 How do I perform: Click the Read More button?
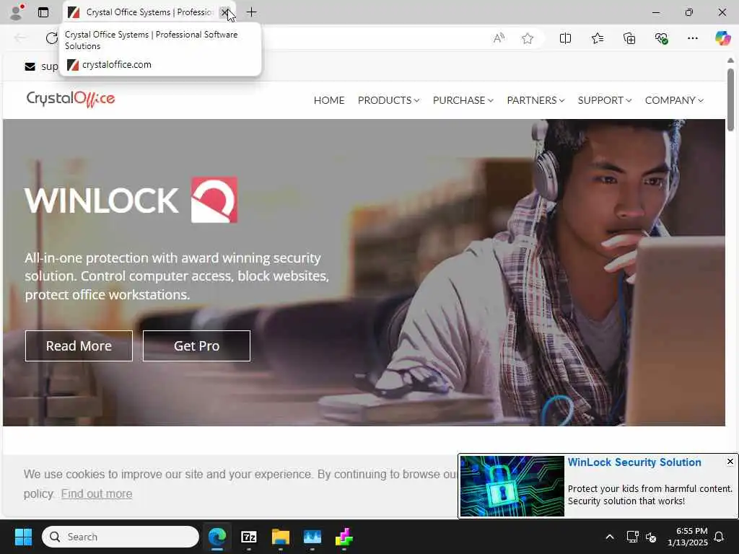[79, 346]
